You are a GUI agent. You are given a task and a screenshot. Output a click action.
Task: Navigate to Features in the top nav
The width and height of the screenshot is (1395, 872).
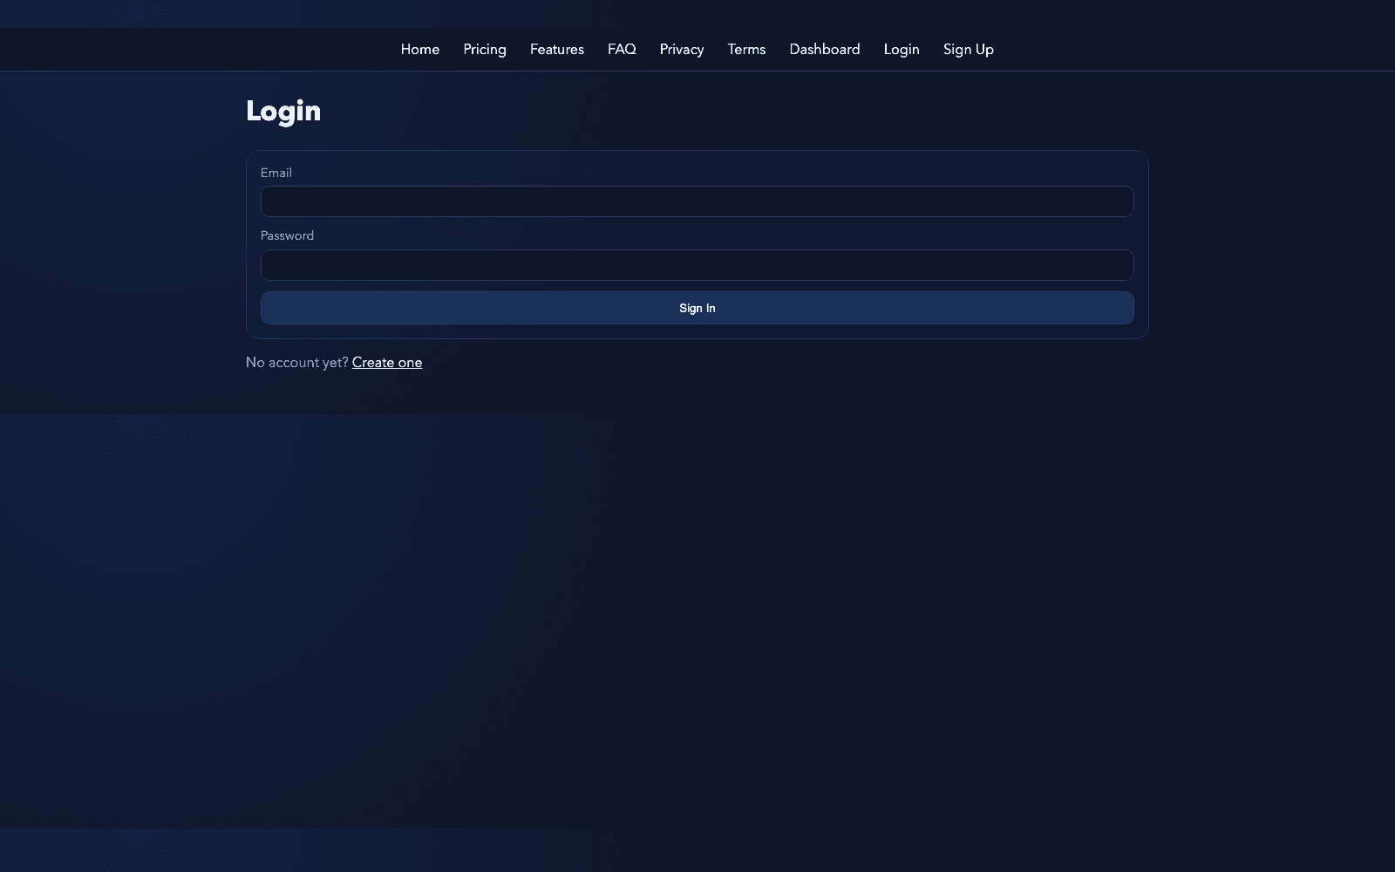coord(556,50)
